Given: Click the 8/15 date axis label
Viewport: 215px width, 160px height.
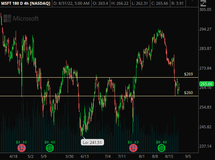Looking at the screenshot, I should coord(169,156).
